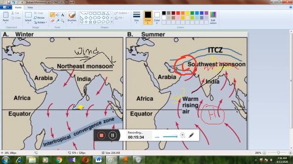Select the Fill with color bucket tool
The height and width of the screenshot is (164, 293).
pyautogui.click(x=57, y=15)
